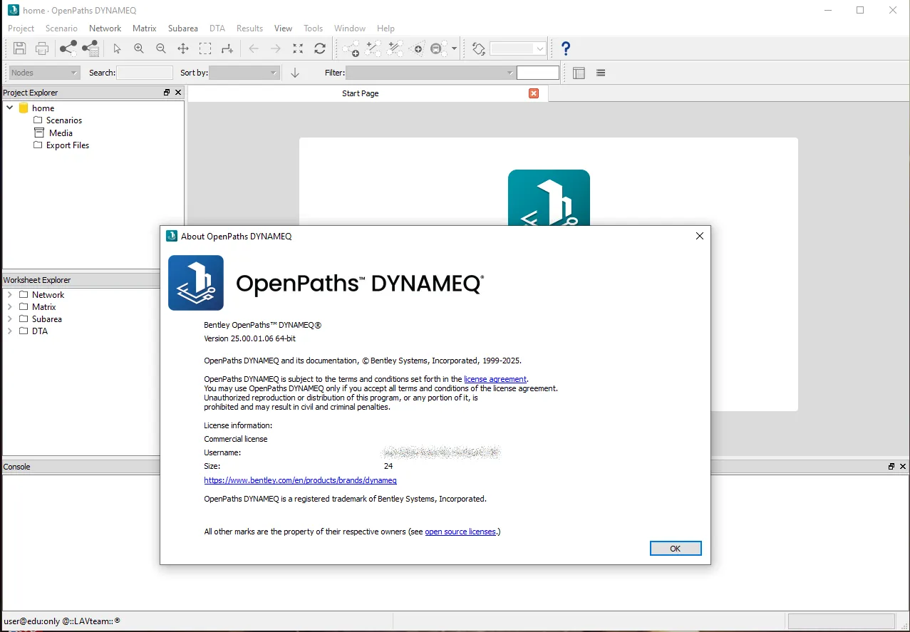Go to next view with right arrow

[x=276, y=48]
